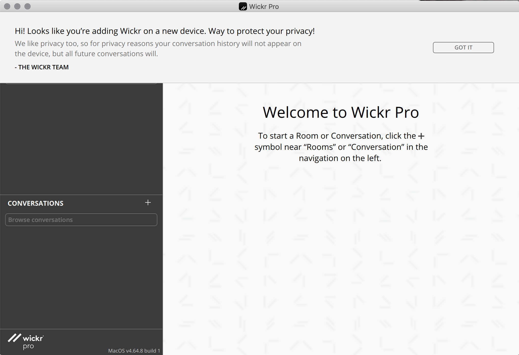
Task: Click the gray privacy explanation text in banner
Action: tap(158, 49)
